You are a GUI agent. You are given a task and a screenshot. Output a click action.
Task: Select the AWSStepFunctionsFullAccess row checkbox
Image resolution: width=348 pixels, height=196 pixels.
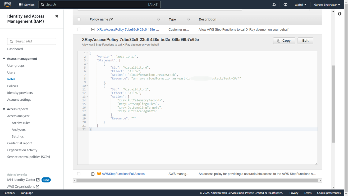(x=79, y=174)
